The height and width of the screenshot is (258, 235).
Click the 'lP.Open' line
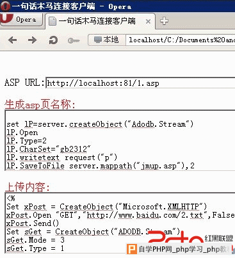22,133
